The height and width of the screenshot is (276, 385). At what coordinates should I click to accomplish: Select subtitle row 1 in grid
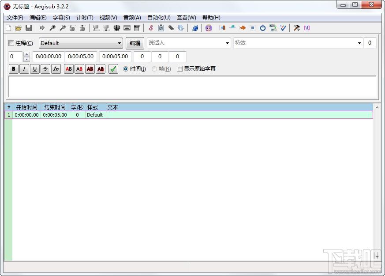coord(189,115)
